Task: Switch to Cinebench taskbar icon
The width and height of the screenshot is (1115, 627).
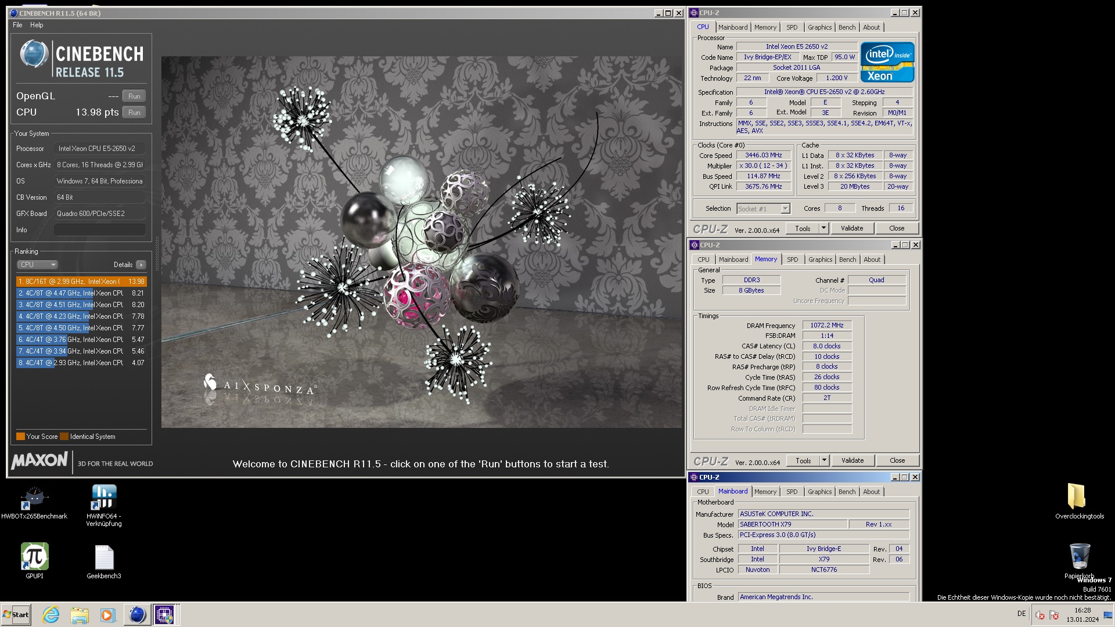Action: pyautogui.click(x=137, y=615)
